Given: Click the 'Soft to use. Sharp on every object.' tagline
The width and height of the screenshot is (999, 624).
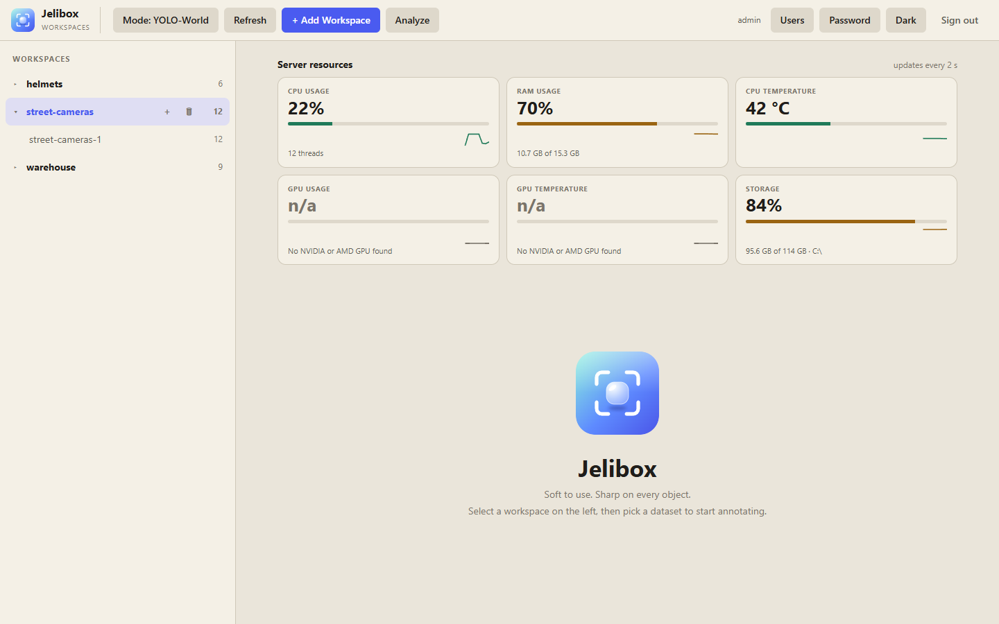Looking at the screenshot, I should pos(617,494).
